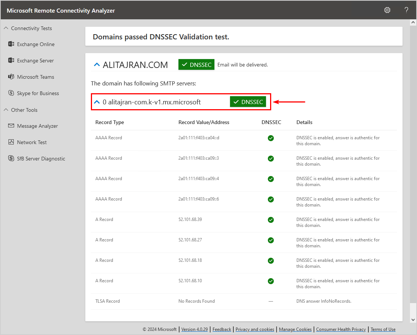Collapse the ALITAJRAN.COM domain results
Viewport: 417px width, 335px height.
(97, 65)
